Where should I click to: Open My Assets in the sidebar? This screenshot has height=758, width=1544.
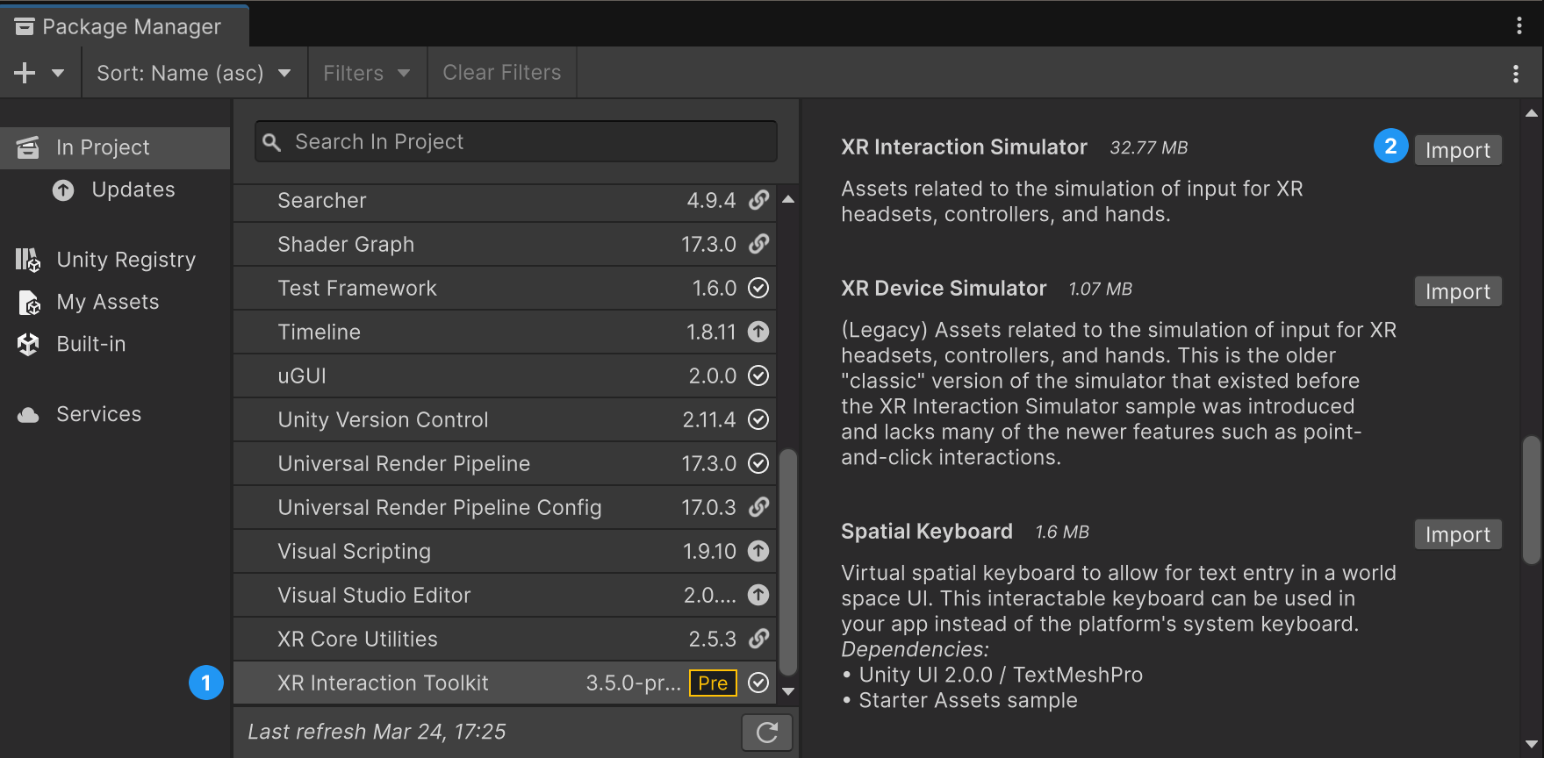pos(115,302)
